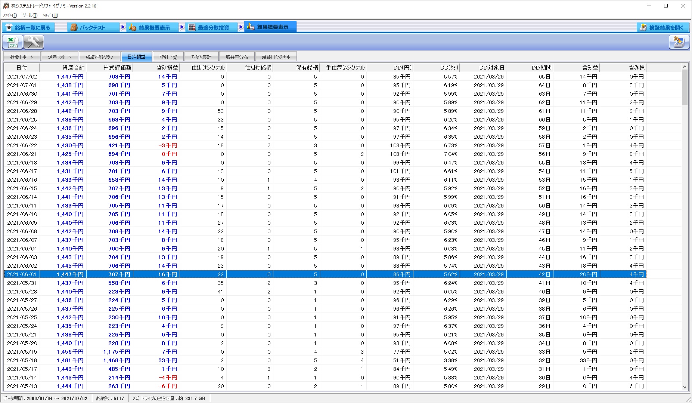
Task: Open the バックテスト step
Action: [x=93, y=28]
